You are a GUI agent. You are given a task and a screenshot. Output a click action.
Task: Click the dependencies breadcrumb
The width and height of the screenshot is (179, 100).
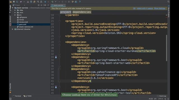coord(82,12)
